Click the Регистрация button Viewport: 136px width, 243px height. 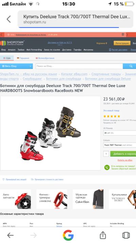(x=122, y=43)
